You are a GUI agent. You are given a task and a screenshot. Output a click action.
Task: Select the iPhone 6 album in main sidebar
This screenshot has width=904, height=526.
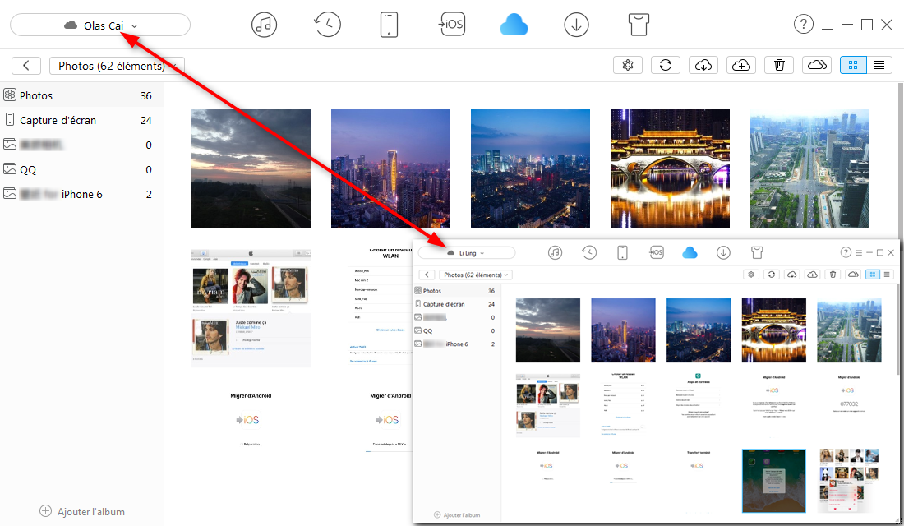click(82, 194)
